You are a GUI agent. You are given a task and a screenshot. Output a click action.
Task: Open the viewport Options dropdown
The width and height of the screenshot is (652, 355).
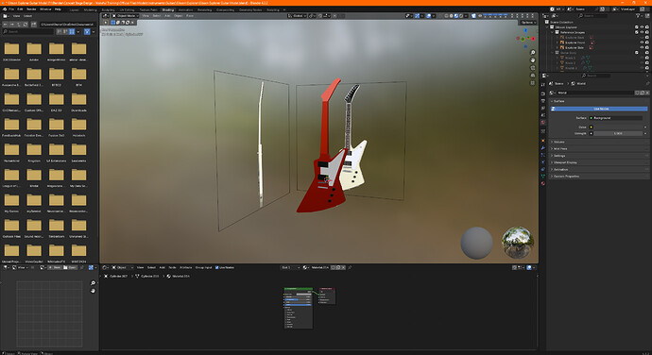click(x=527, y=23)
